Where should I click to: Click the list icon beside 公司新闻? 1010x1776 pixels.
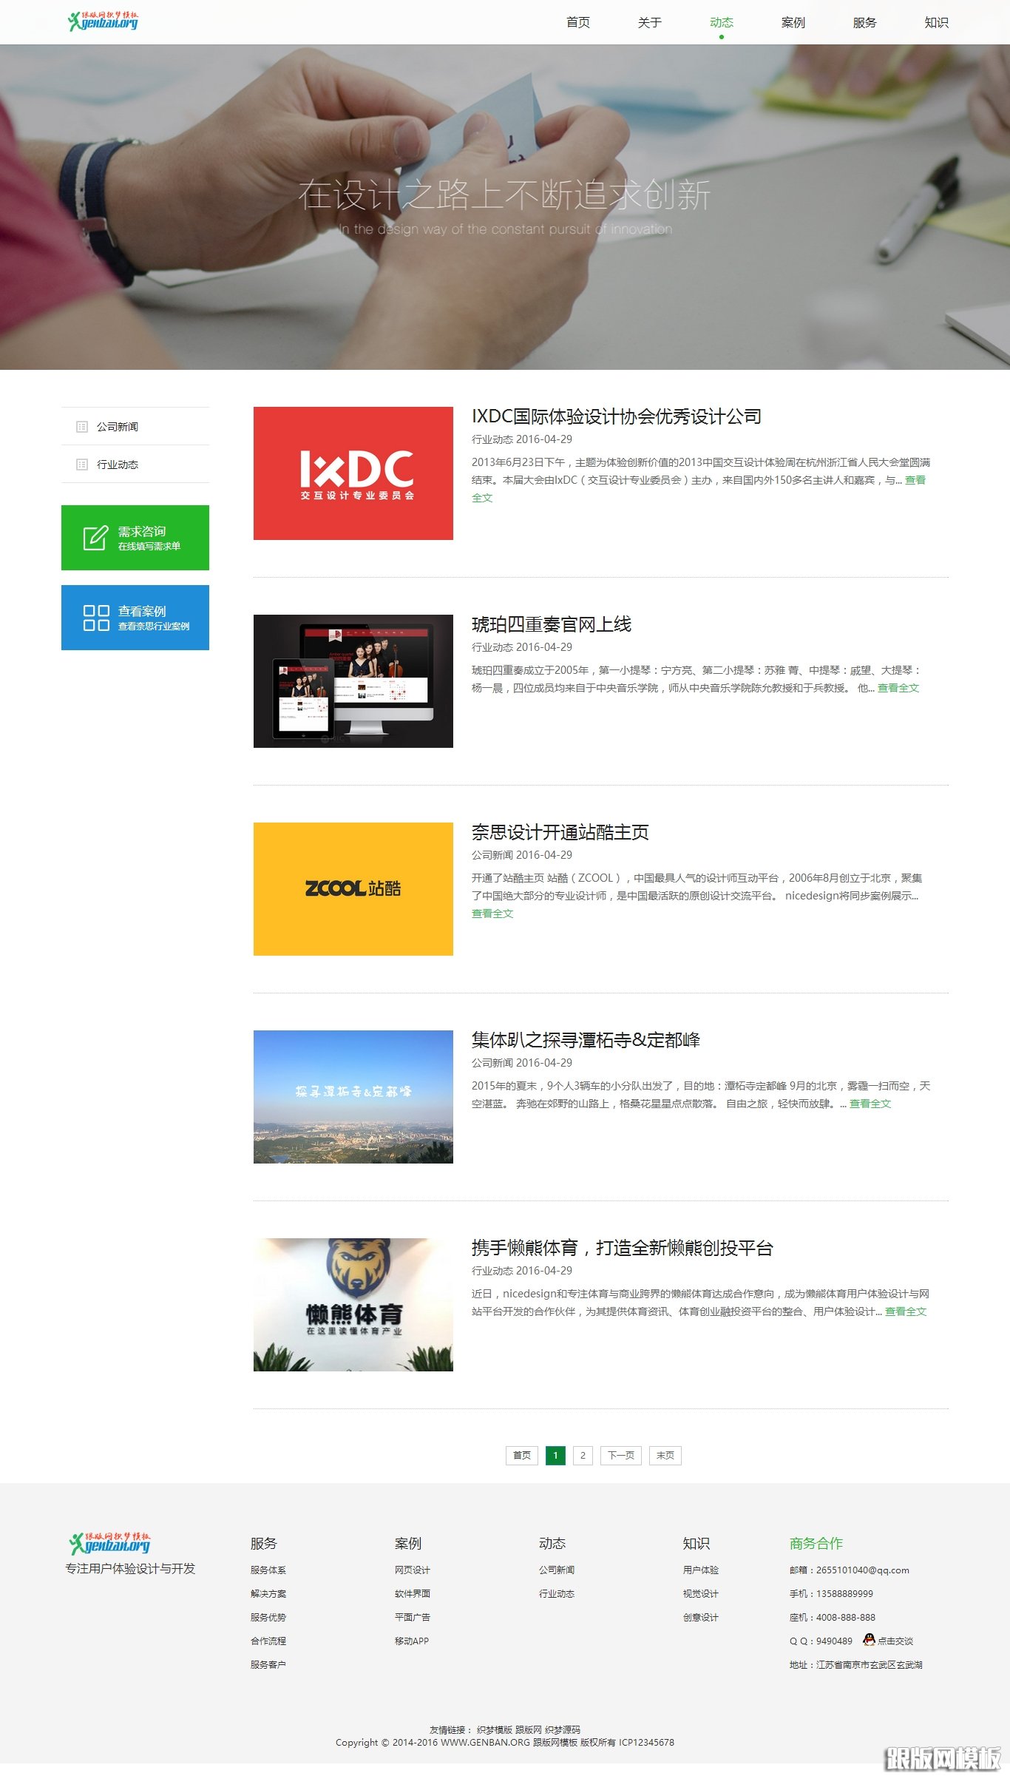coord(82,427)
